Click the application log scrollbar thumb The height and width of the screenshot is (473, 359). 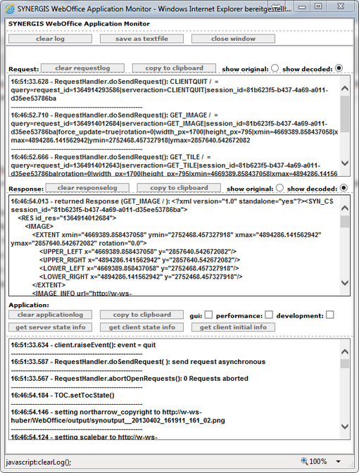click(x=344, y=363)
